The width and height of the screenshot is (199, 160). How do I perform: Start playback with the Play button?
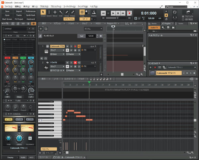pos(113,13)
